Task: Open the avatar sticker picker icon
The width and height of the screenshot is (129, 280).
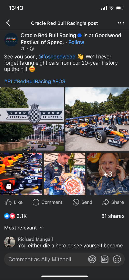Action: [x=92, y=259]
